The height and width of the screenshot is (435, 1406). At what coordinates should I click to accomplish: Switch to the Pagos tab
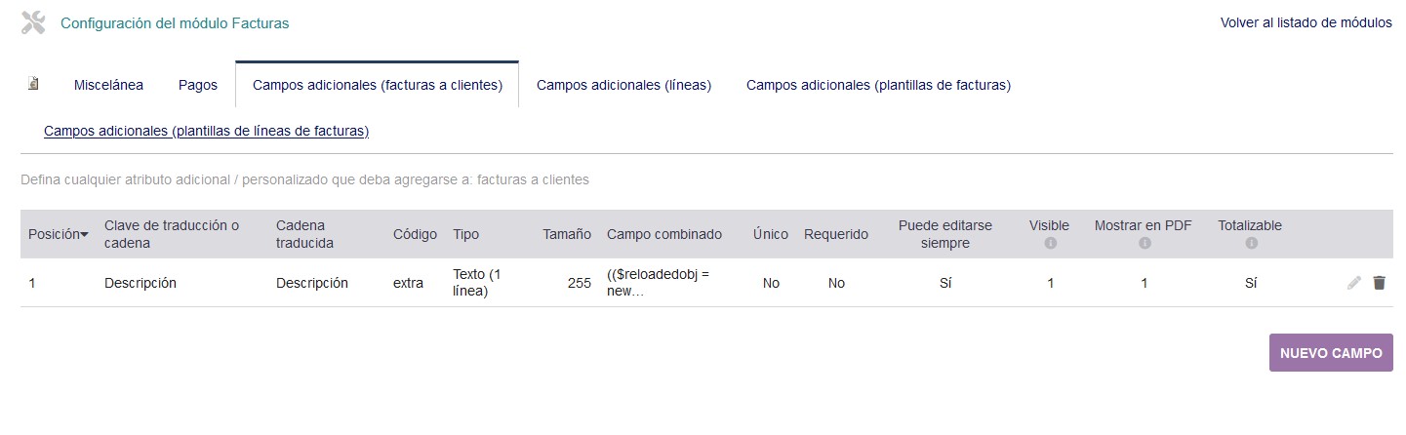(198, 85)
